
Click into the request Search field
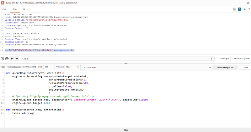[118, 59]
